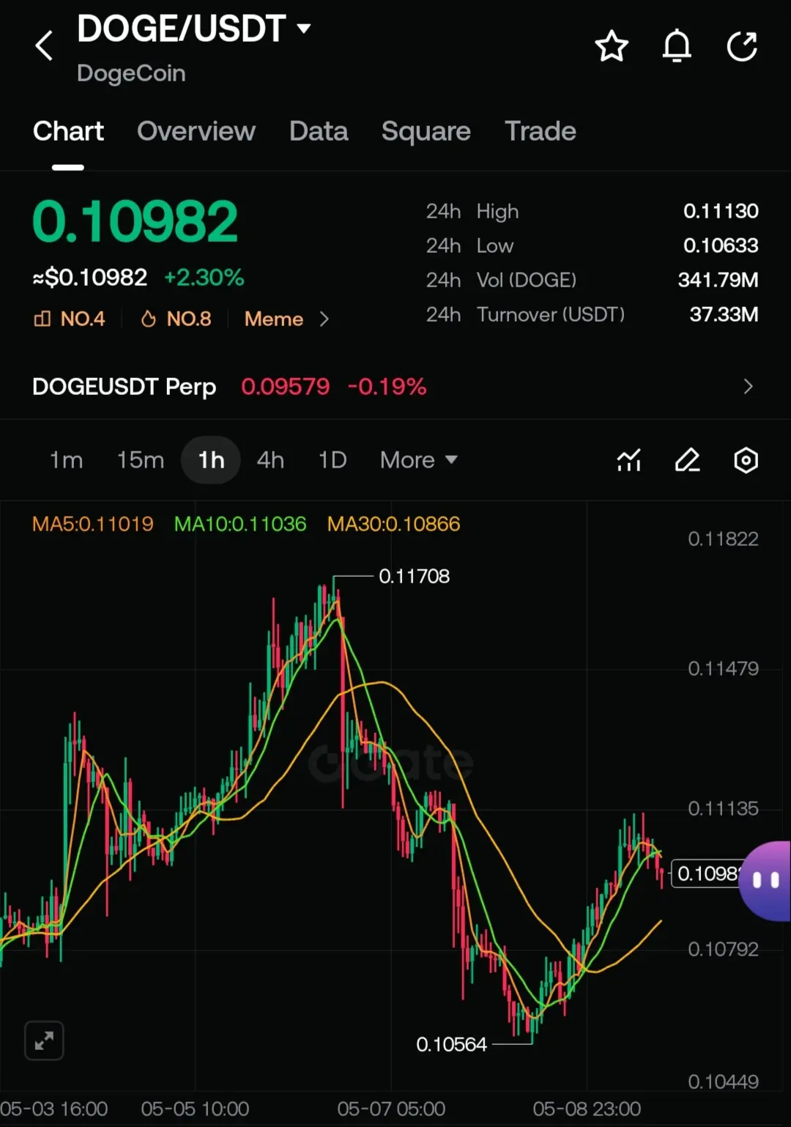Tap the MA10:0.11036 indicator label

click(x=240, y=524)
